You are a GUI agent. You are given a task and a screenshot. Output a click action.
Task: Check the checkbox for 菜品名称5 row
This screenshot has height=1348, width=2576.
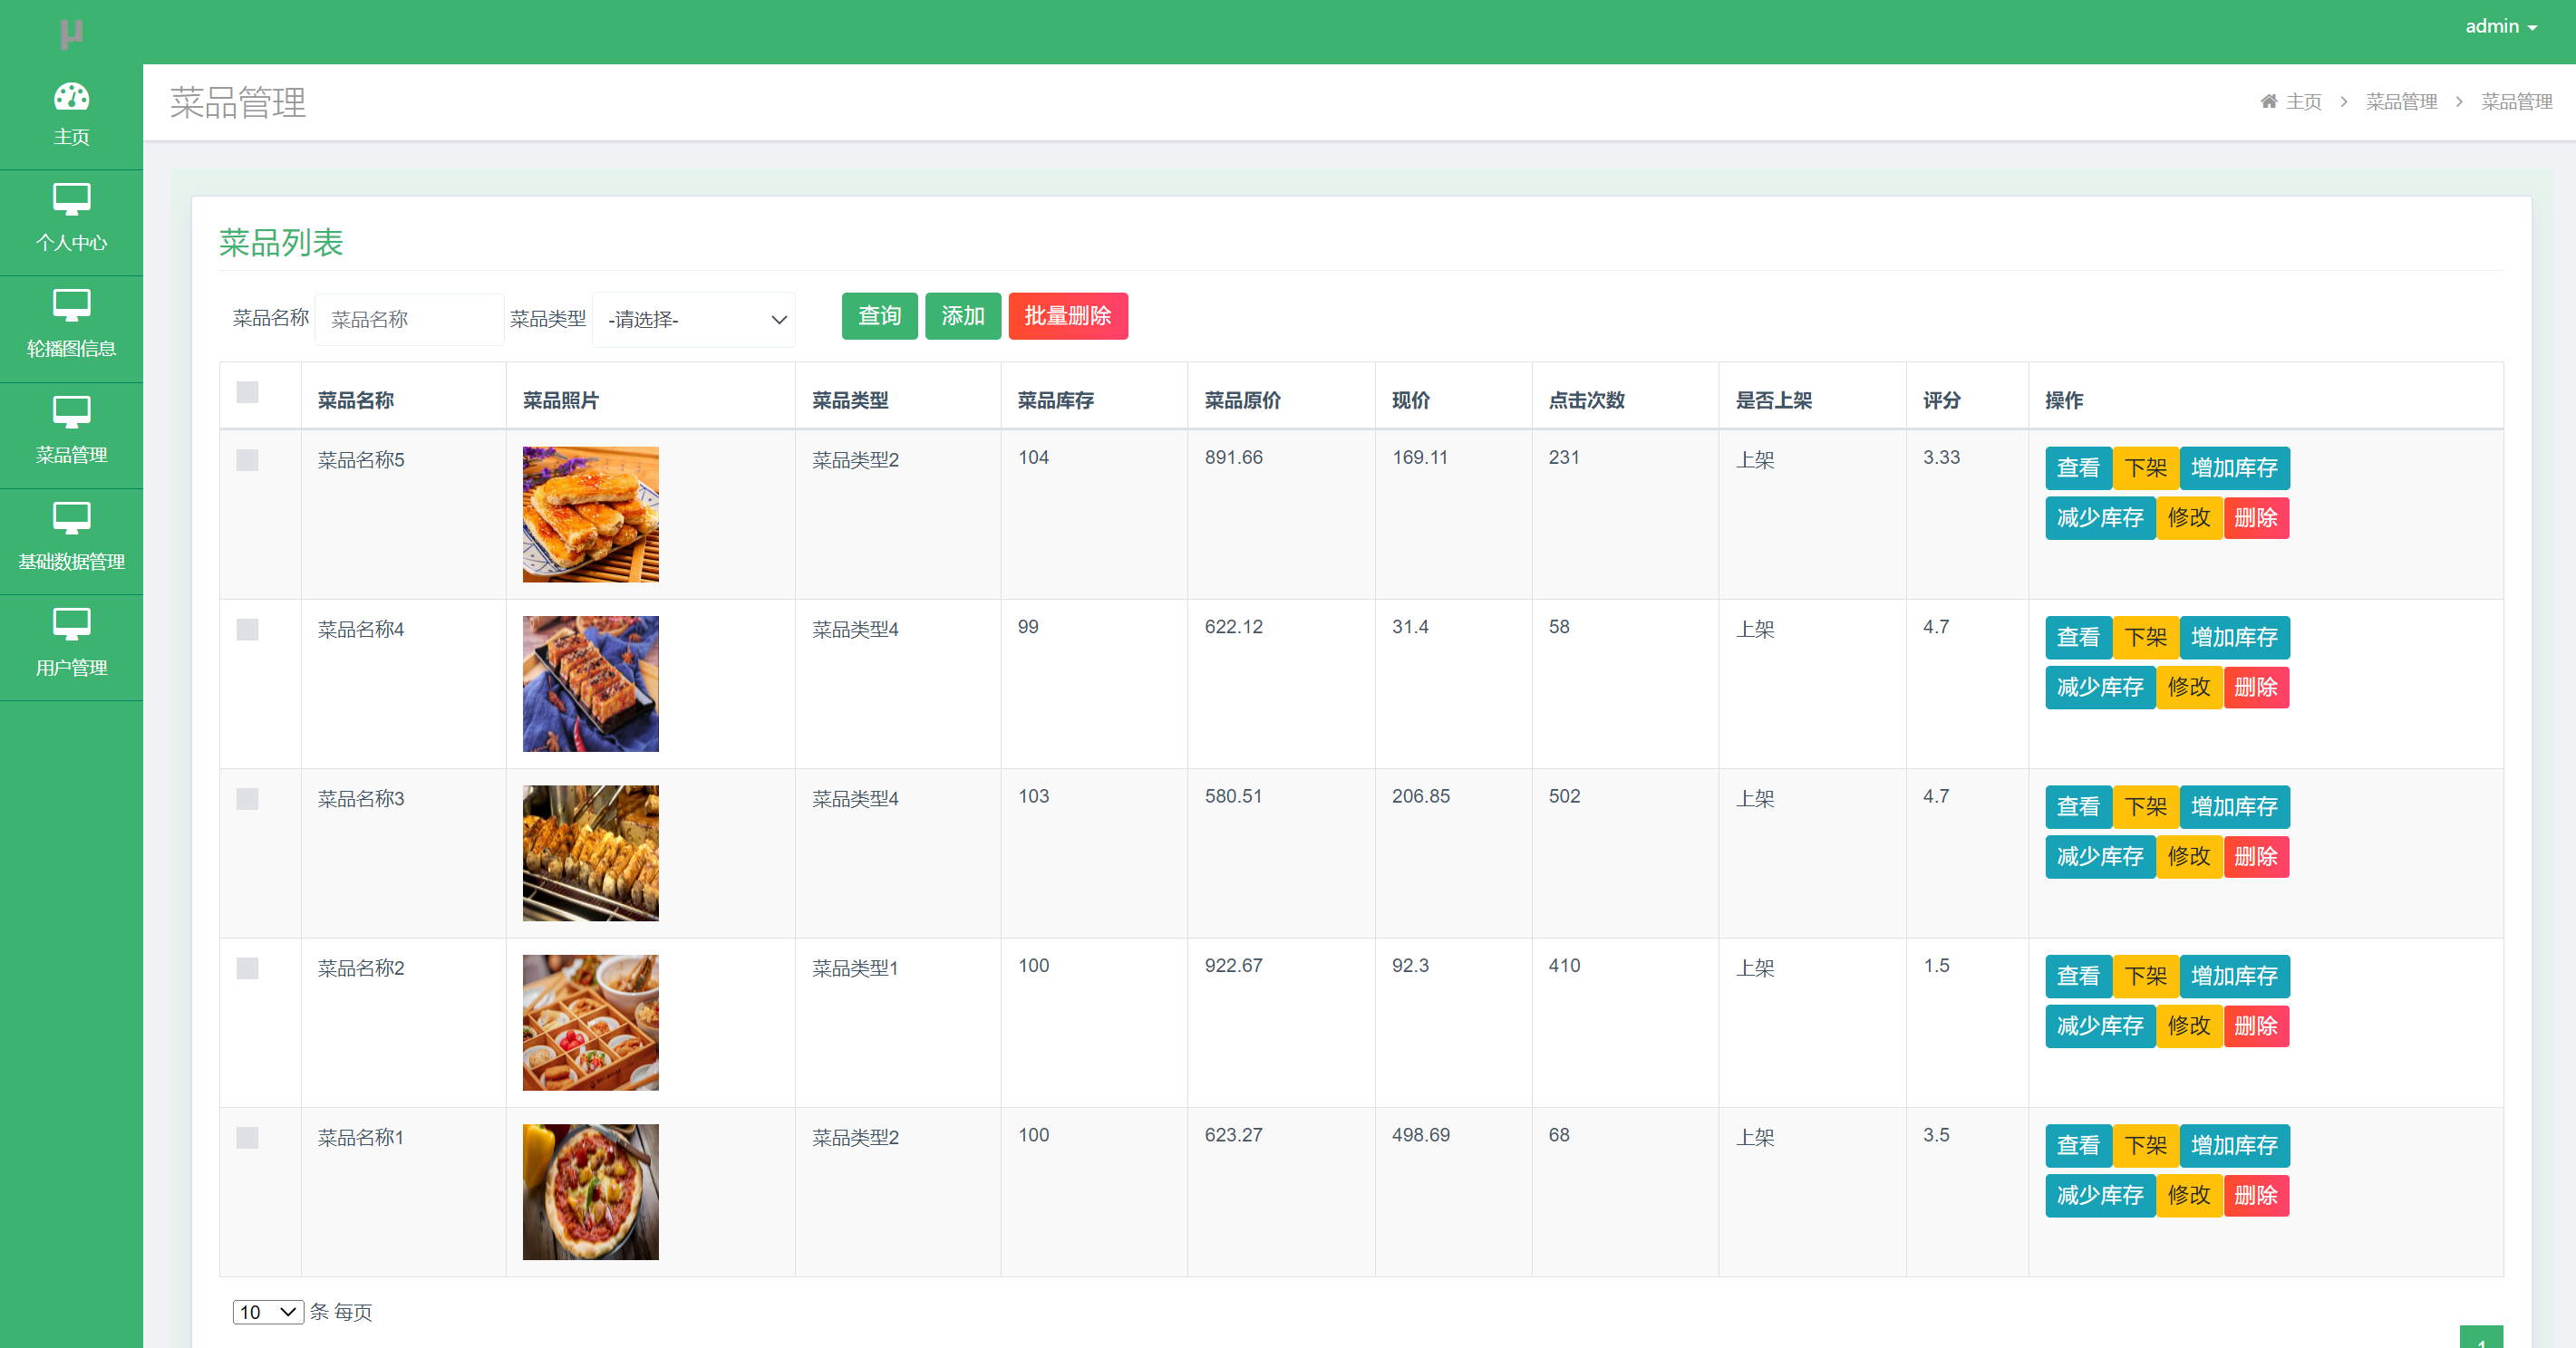click(x=246, y=461)
